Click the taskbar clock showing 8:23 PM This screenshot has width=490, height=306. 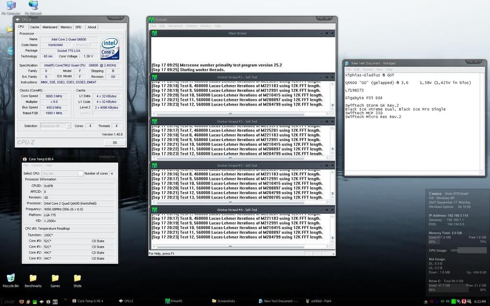480,301
